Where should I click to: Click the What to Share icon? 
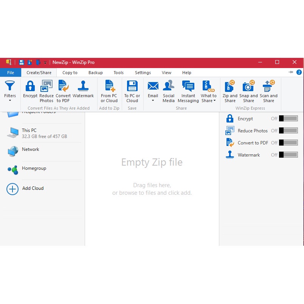click(x=208, y=86)
